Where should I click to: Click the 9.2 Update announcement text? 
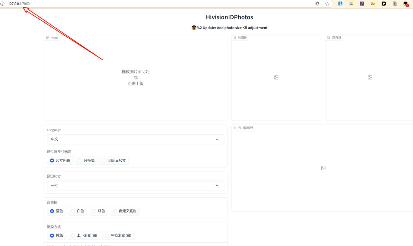click(x=229, y=28)
